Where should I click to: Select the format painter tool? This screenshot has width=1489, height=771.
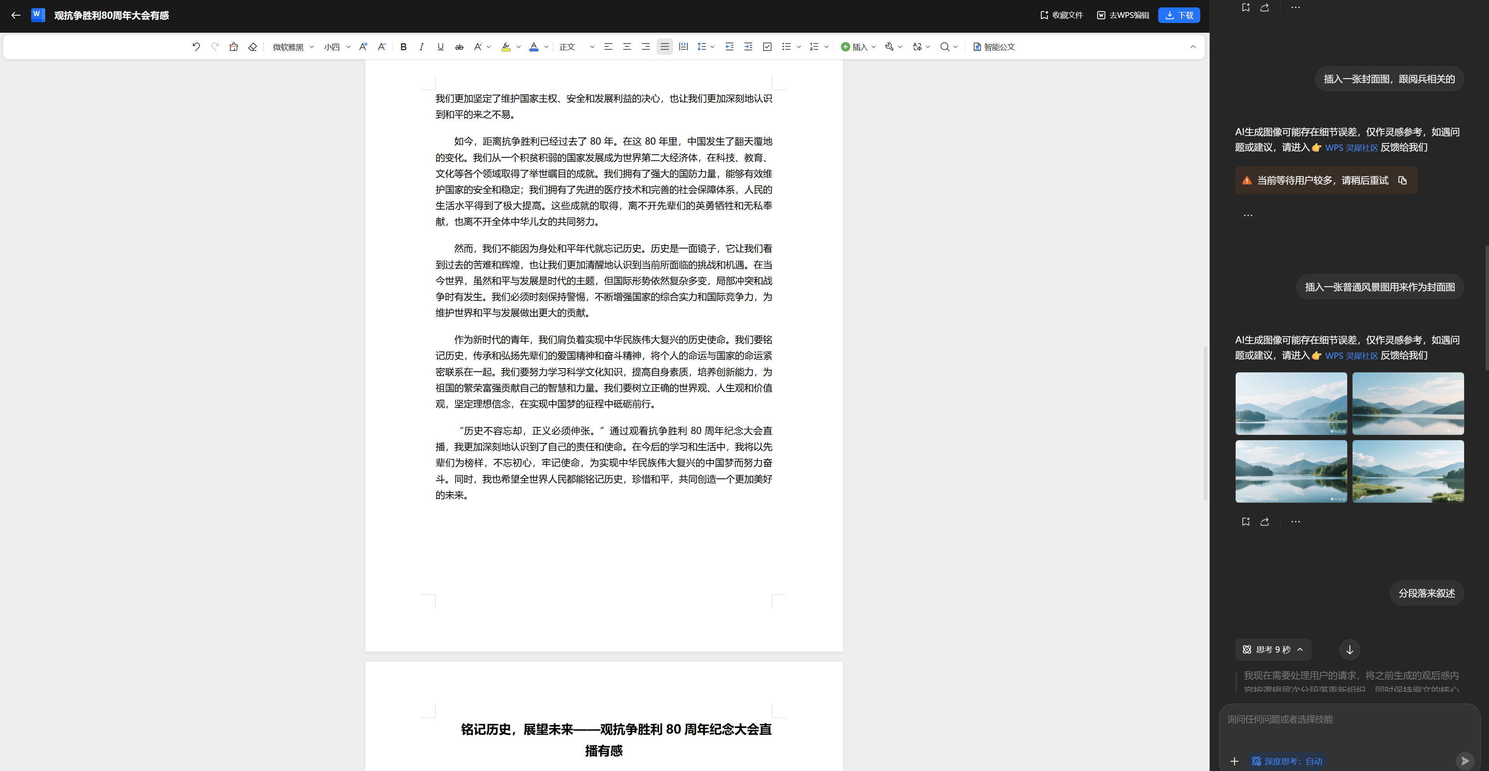[x=233, y=47]
